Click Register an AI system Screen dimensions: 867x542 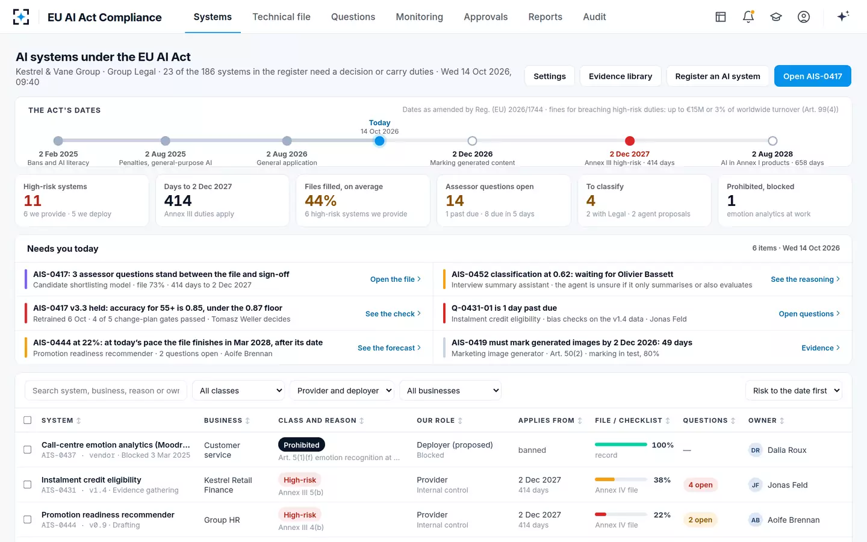718,76
